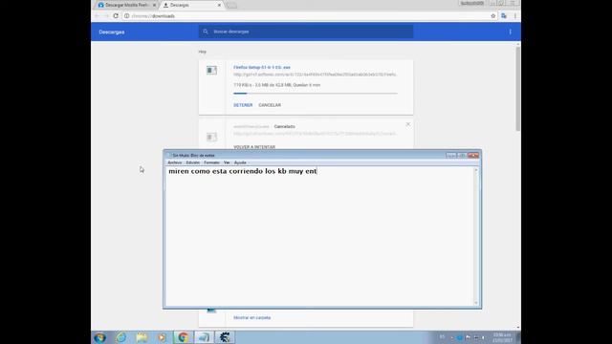Click the Firefox download source URL
Screen dimensions: 612x344
click(x=315, y=75)
